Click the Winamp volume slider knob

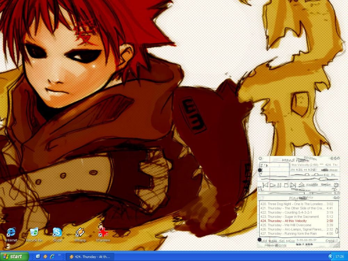click(x=307, y=175)
